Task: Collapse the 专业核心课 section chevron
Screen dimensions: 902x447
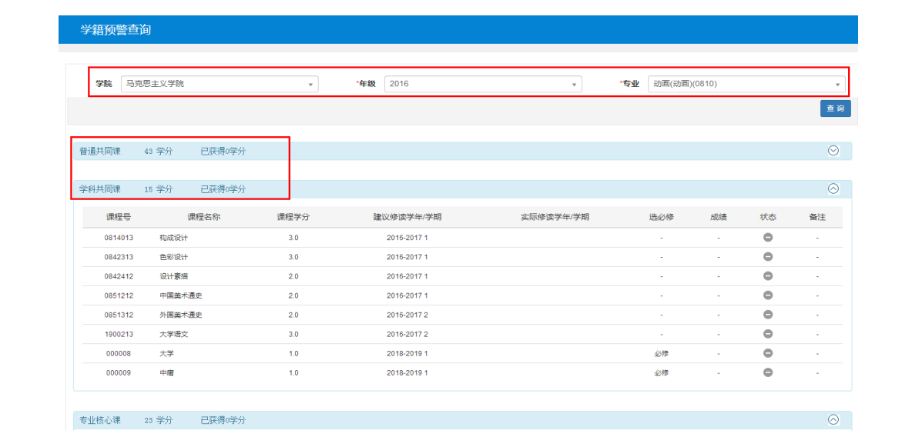Action: (833, 420)
